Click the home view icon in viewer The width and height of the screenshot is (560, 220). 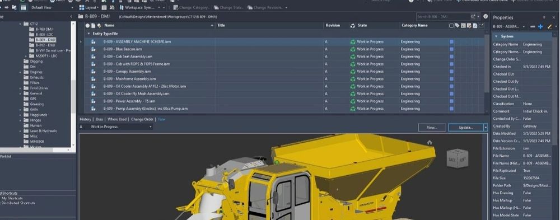(430, 143)
